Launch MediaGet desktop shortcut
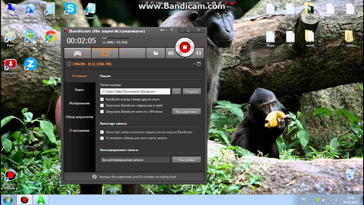Viewport: 364px width, 205px height. (30, 39)
